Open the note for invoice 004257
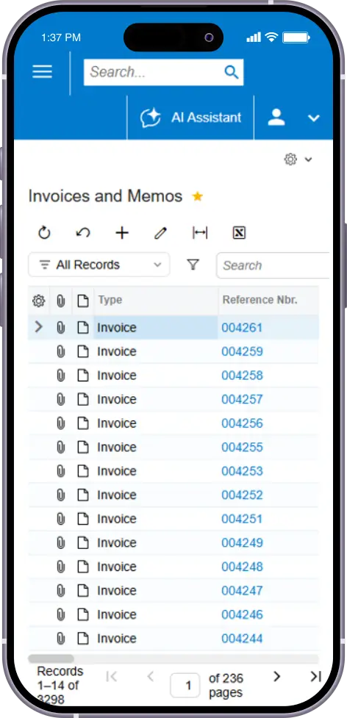Image resolution: width=347 pixels, height=718 pixels. (83, 399)
